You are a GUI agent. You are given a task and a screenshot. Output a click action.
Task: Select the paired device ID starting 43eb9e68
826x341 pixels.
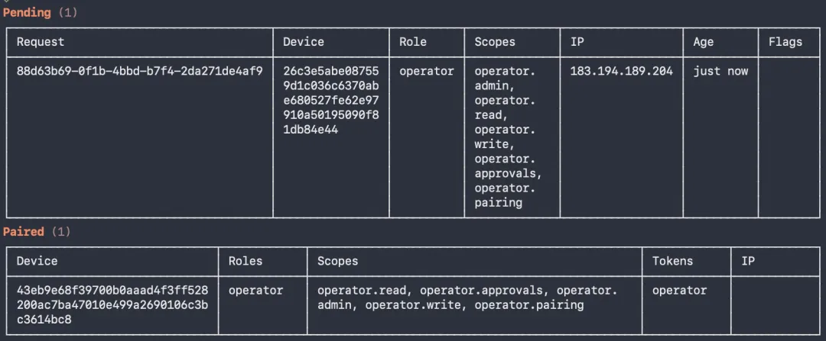click(112, 304)
